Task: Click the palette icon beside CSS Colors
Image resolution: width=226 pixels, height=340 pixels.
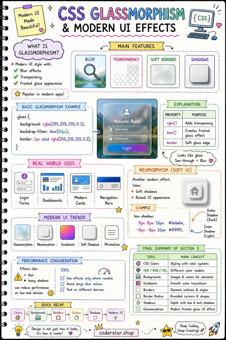Action: click(138, 264)
